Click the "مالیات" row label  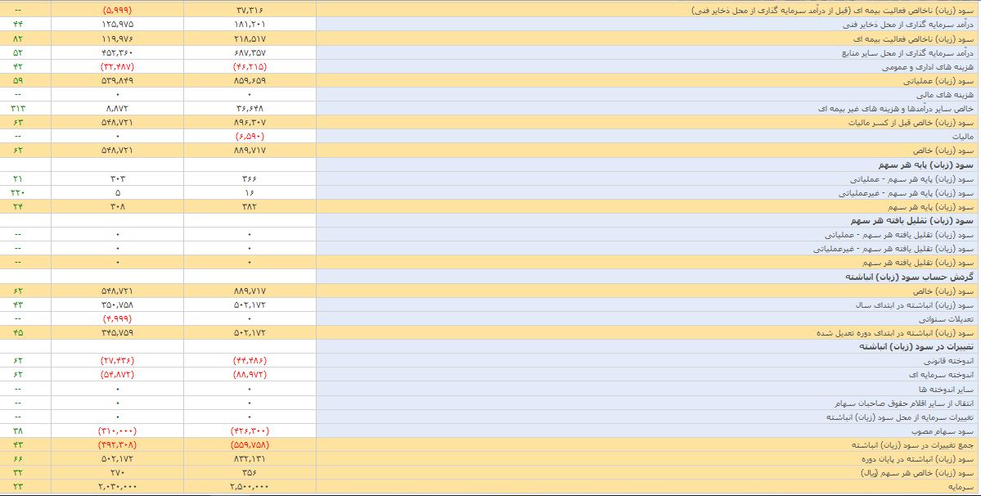pyautogui.click(x=961, y=137)
